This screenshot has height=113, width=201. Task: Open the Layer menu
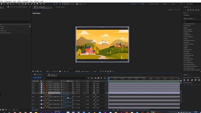click(15, 1)
